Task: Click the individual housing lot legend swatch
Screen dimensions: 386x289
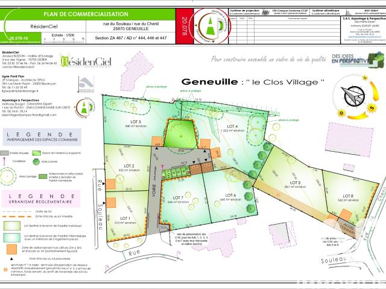Action: (x=12, y=226)
